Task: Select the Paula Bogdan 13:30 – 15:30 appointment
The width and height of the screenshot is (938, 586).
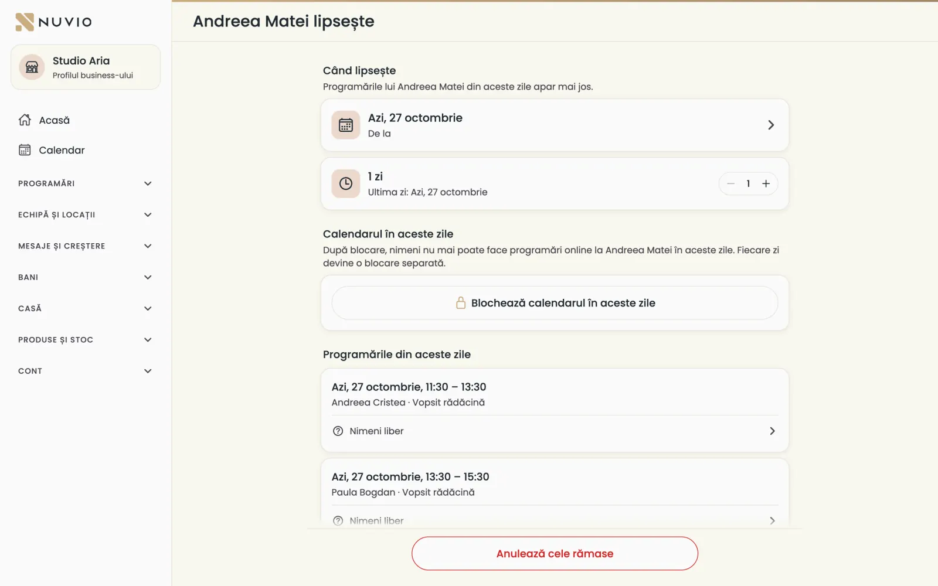Action: point(555,484)
